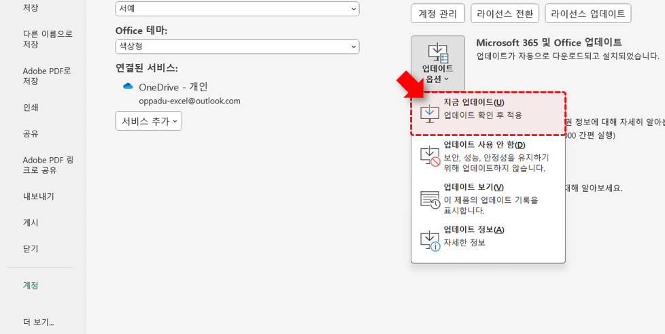The height and width of the screenshot is (334, 665).
Task: Click the 업데이트 보기 history icon
Action: tap(430, 199)
